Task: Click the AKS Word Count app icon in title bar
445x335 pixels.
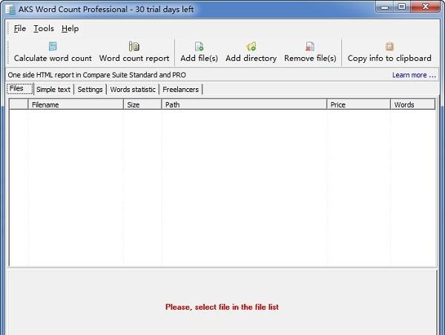Action: 11,10
